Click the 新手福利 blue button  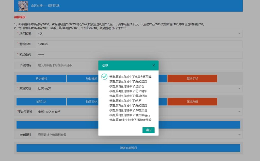pyautogui.click(x=41, y=78)
